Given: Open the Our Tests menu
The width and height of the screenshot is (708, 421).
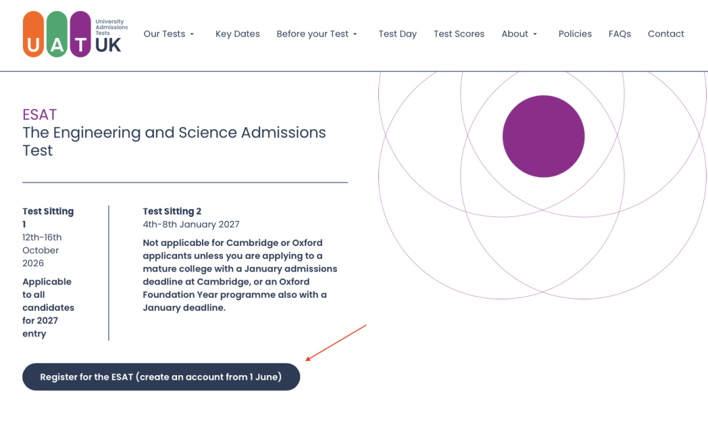Looking at the screenshot, I should (x=165, y=34).
